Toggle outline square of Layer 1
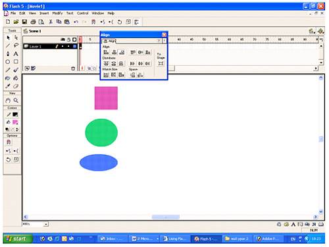The image size is (329, 247). 74,46
